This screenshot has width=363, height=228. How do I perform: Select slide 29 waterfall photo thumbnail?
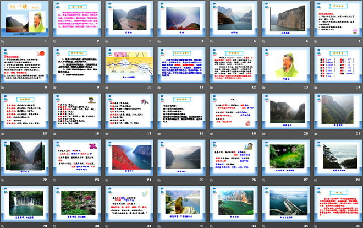pyautogui.click(x=25, y=204)
